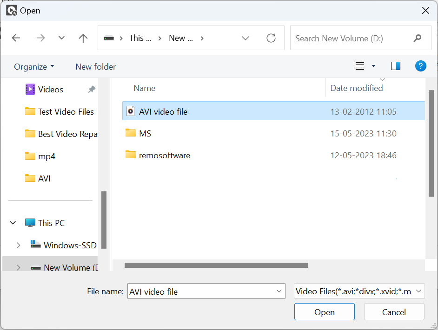Refresh the New Volume folder view

[x=271, y=38]
